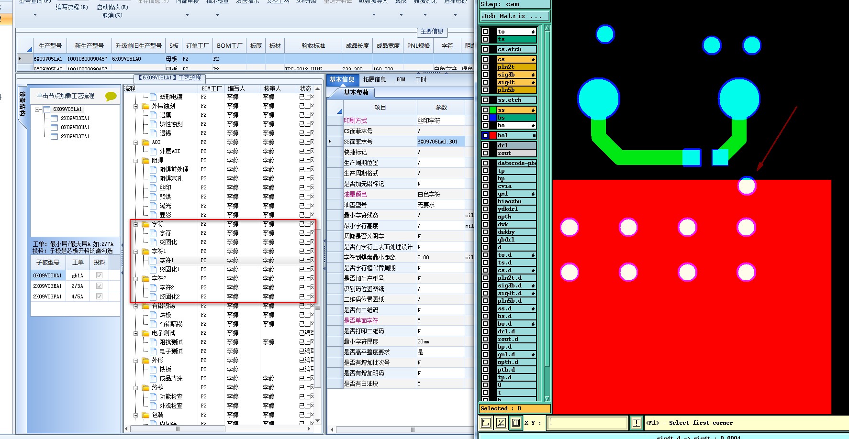
Task: Toggle display checkbox for layer ss
Action: 485,110
